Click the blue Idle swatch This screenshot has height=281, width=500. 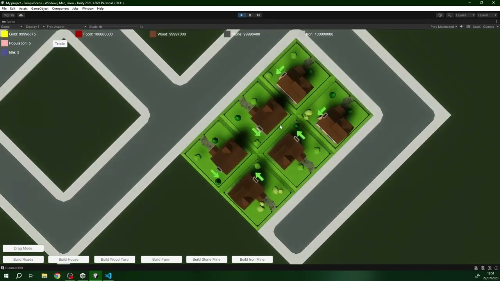coord(4,52)
